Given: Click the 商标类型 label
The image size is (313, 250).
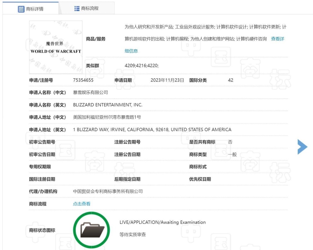Looking at the screenshot, I should [x=198, y=154].
